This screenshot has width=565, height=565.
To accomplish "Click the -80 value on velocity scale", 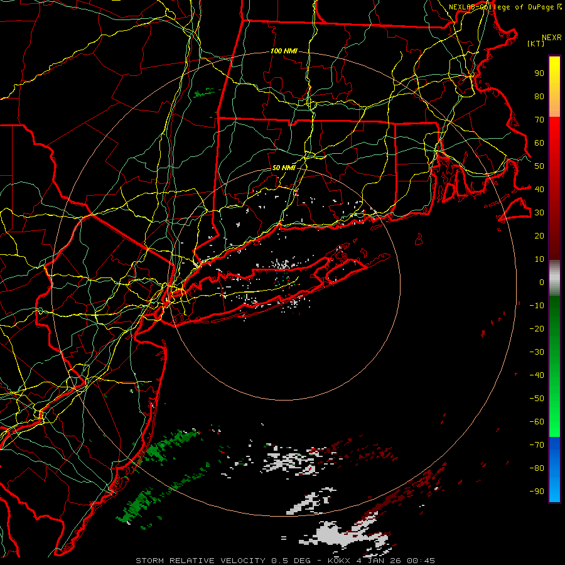I will pos(537,468).
